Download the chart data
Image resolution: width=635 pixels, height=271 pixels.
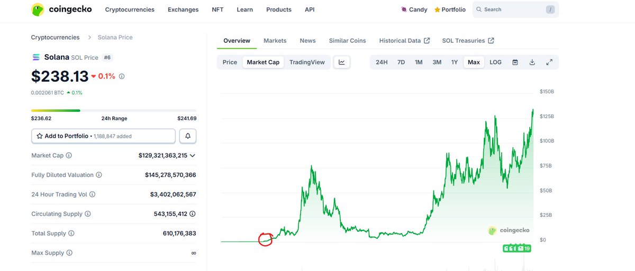532,62
